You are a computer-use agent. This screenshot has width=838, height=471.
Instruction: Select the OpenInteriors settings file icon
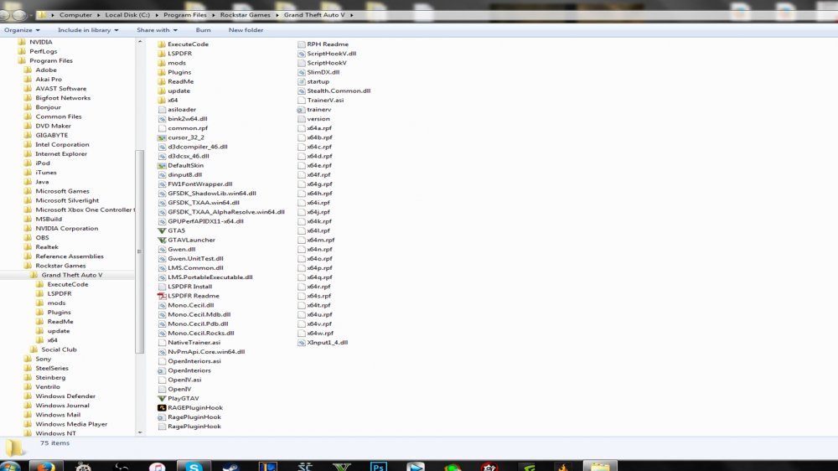coord(162,370)
